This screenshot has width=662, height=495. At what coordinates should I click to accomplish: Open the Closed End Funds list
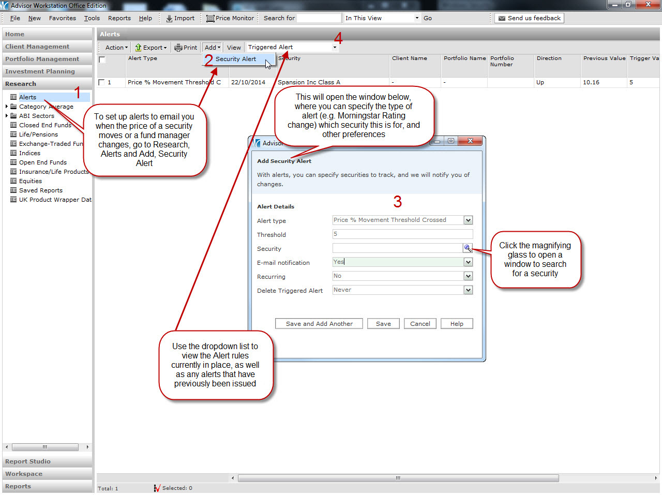(45, 125)
